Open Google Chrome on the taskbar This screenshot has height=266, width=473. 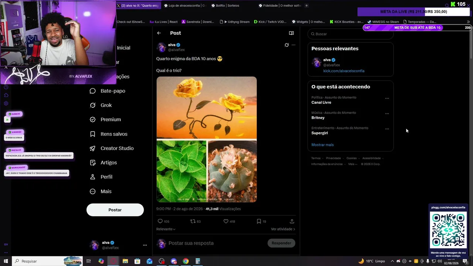[186, 261]
